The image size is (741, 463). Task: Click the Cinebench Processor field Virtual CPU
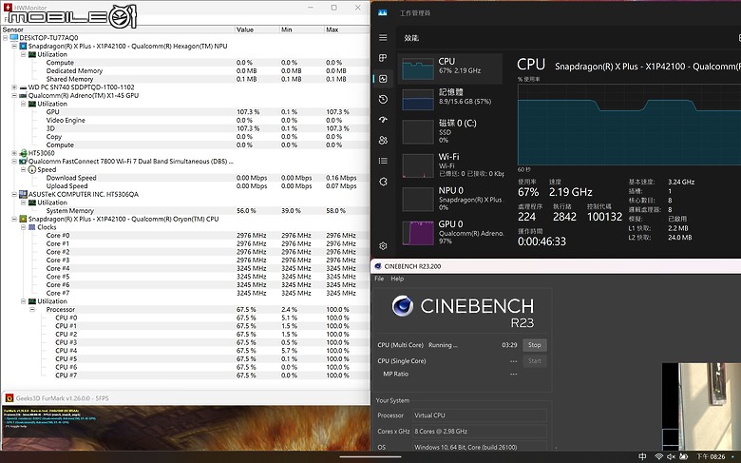[479, 415]
